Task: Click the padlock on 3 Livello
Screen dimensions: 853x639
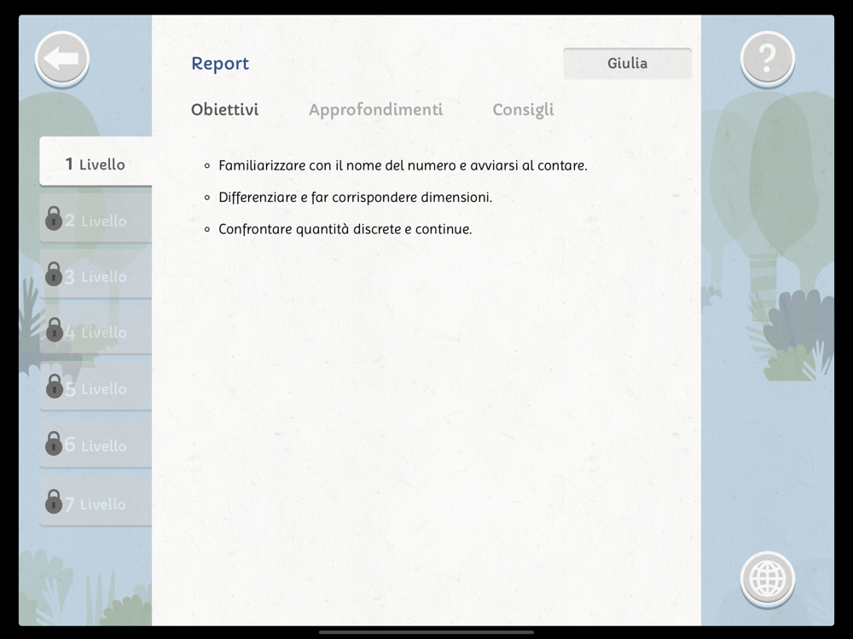Action: click(53, 273)
